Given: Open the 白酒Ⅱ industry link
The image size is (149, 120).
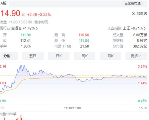Looking at the screenshot, I should coord(16,28).
